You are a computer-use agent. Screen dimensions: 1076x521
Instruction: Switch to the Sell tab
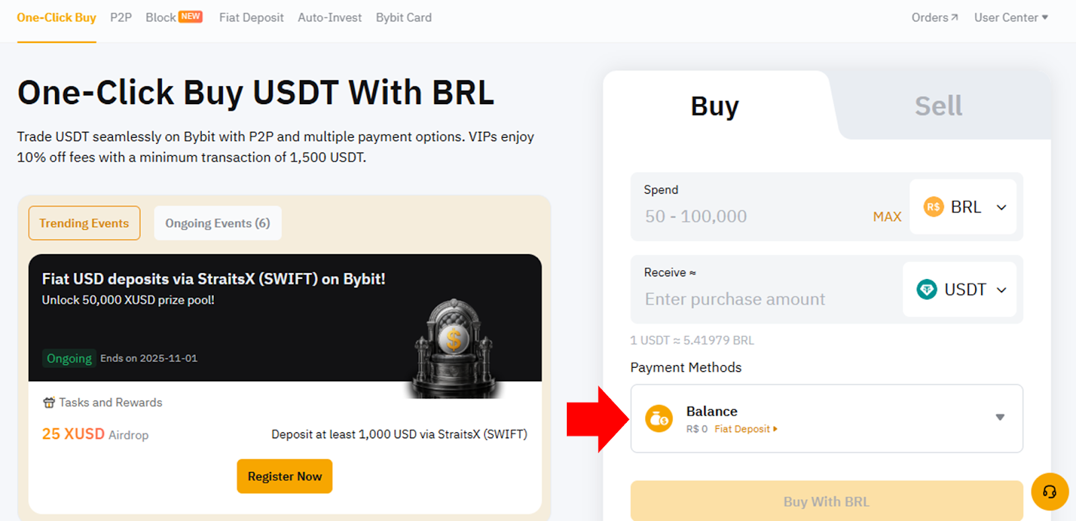(x=937, y=105)
